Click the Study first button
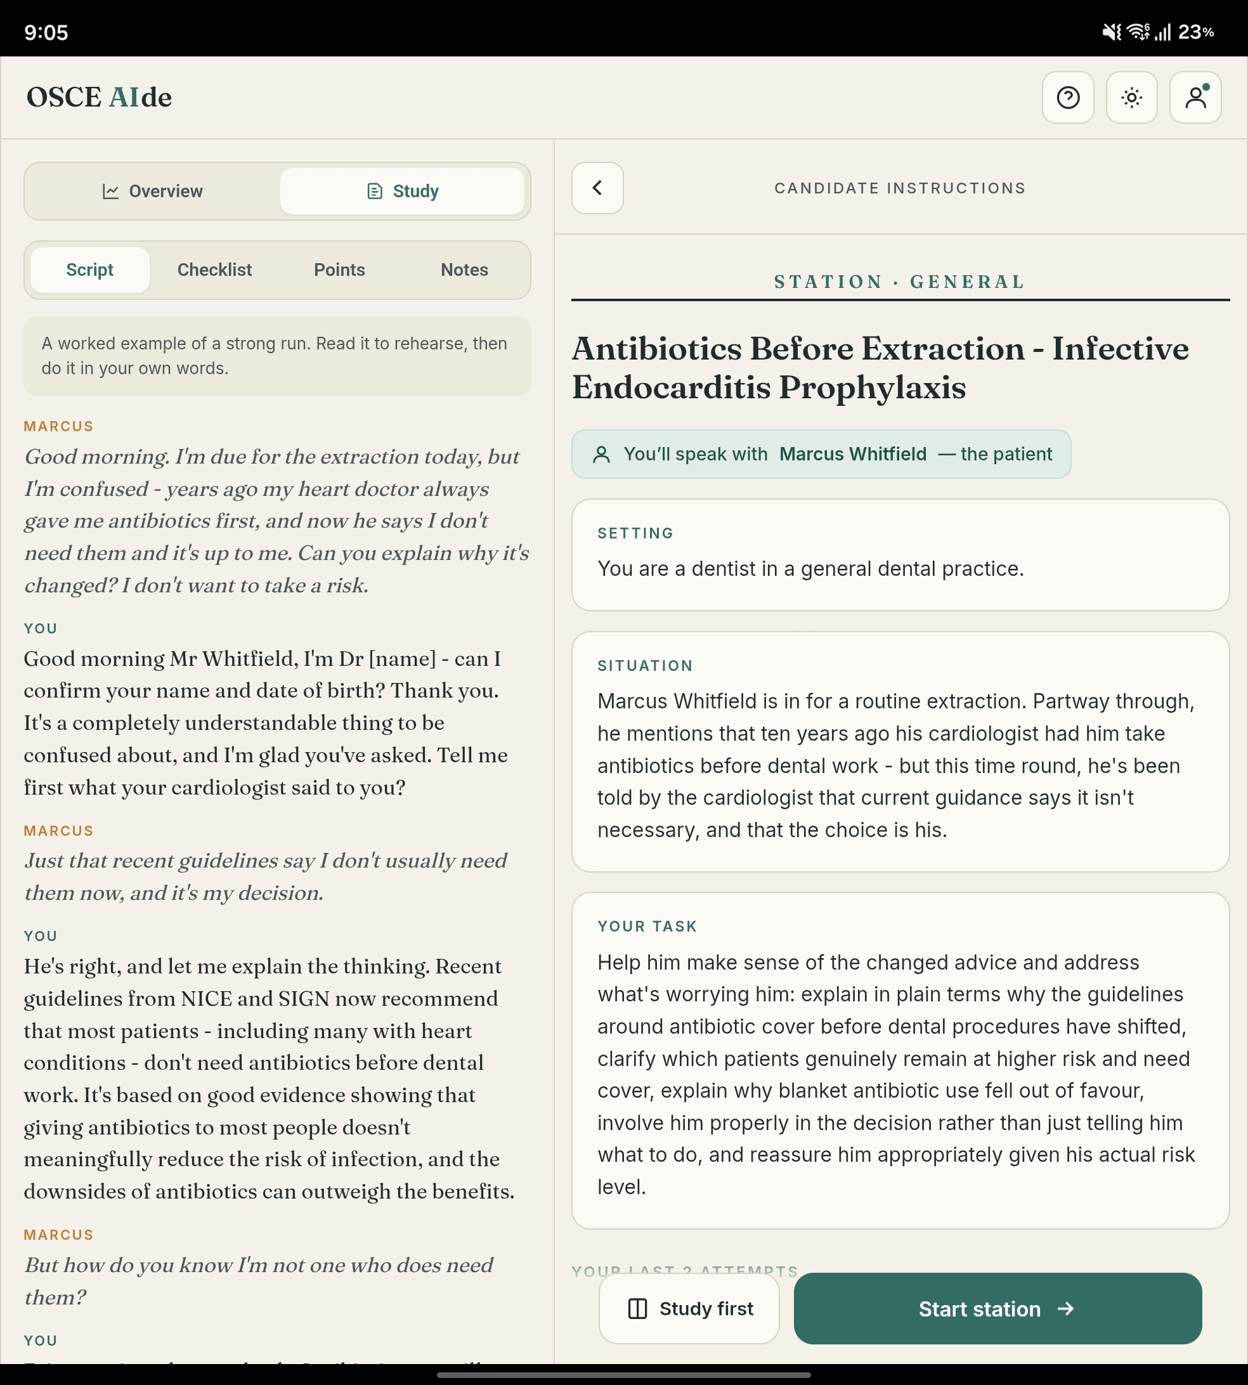Image resolution: width=1248 pixels, height=1385 pixels. pos(689,1308)
